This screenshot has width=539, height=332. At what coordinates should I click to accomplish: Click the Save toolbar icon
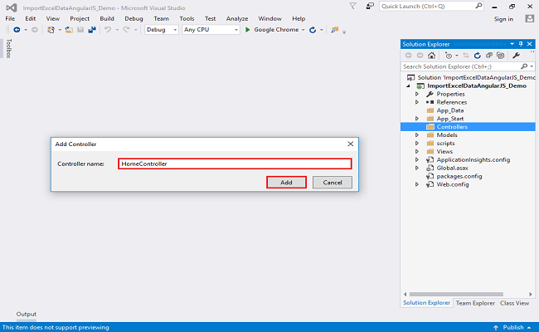(80, 30)
